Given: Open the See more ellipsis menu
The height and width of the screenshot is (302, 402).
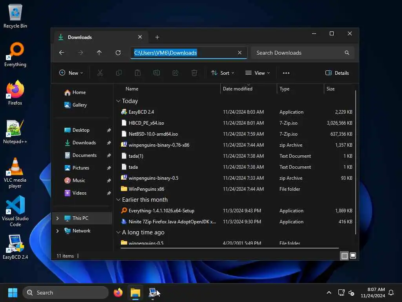Looking at the screenshot, I should click(x=286, y=73).
